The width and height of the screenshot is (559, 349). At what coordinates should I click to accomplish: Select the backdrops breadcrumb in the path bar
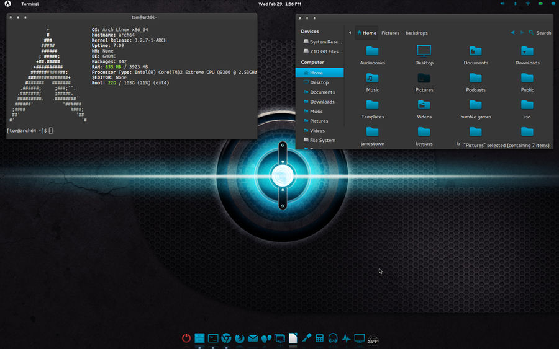[416, 33]
